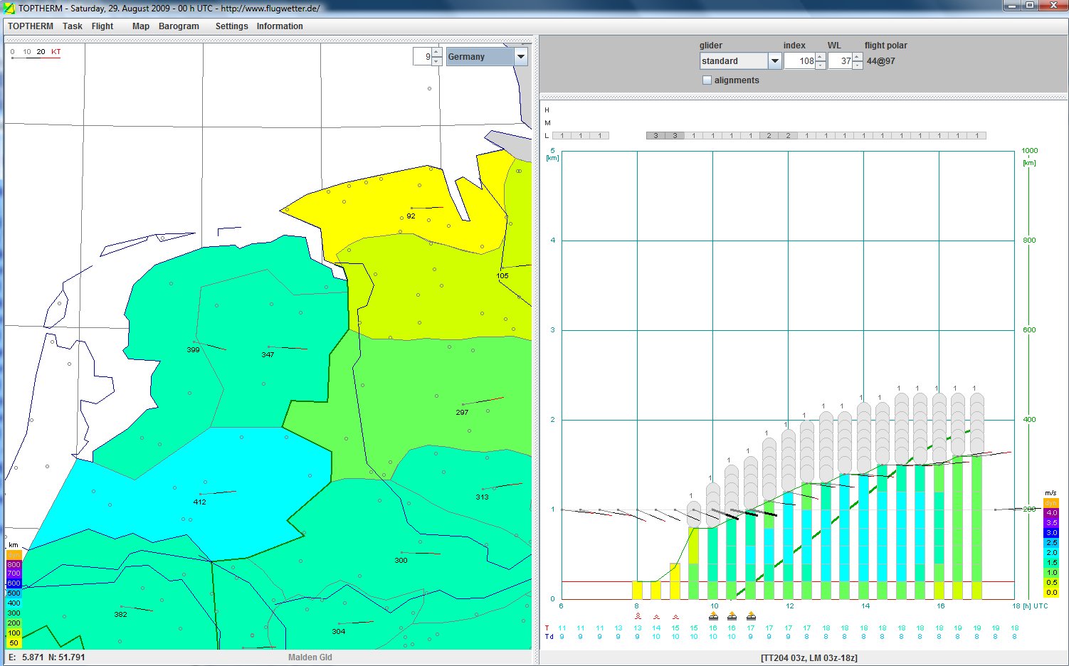Click the map value 297
Viewport: 1069px width, 666px height.
click(x=462, y=412)
